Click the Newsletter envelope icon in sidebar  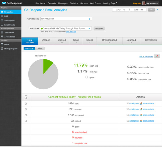(2, 12)
